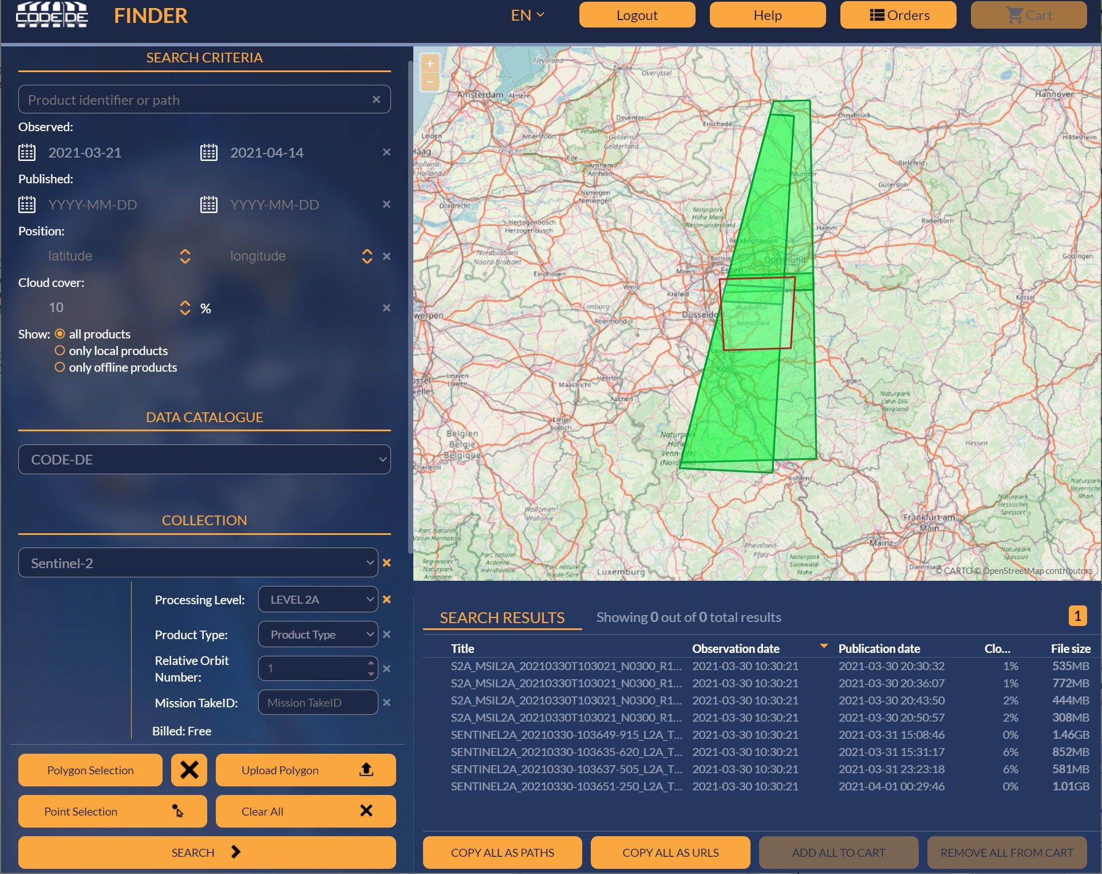Image resolution: width=1102 pixels, height=874 pixels.
Task: Clear the Processing Level filter
Action: 386,600
